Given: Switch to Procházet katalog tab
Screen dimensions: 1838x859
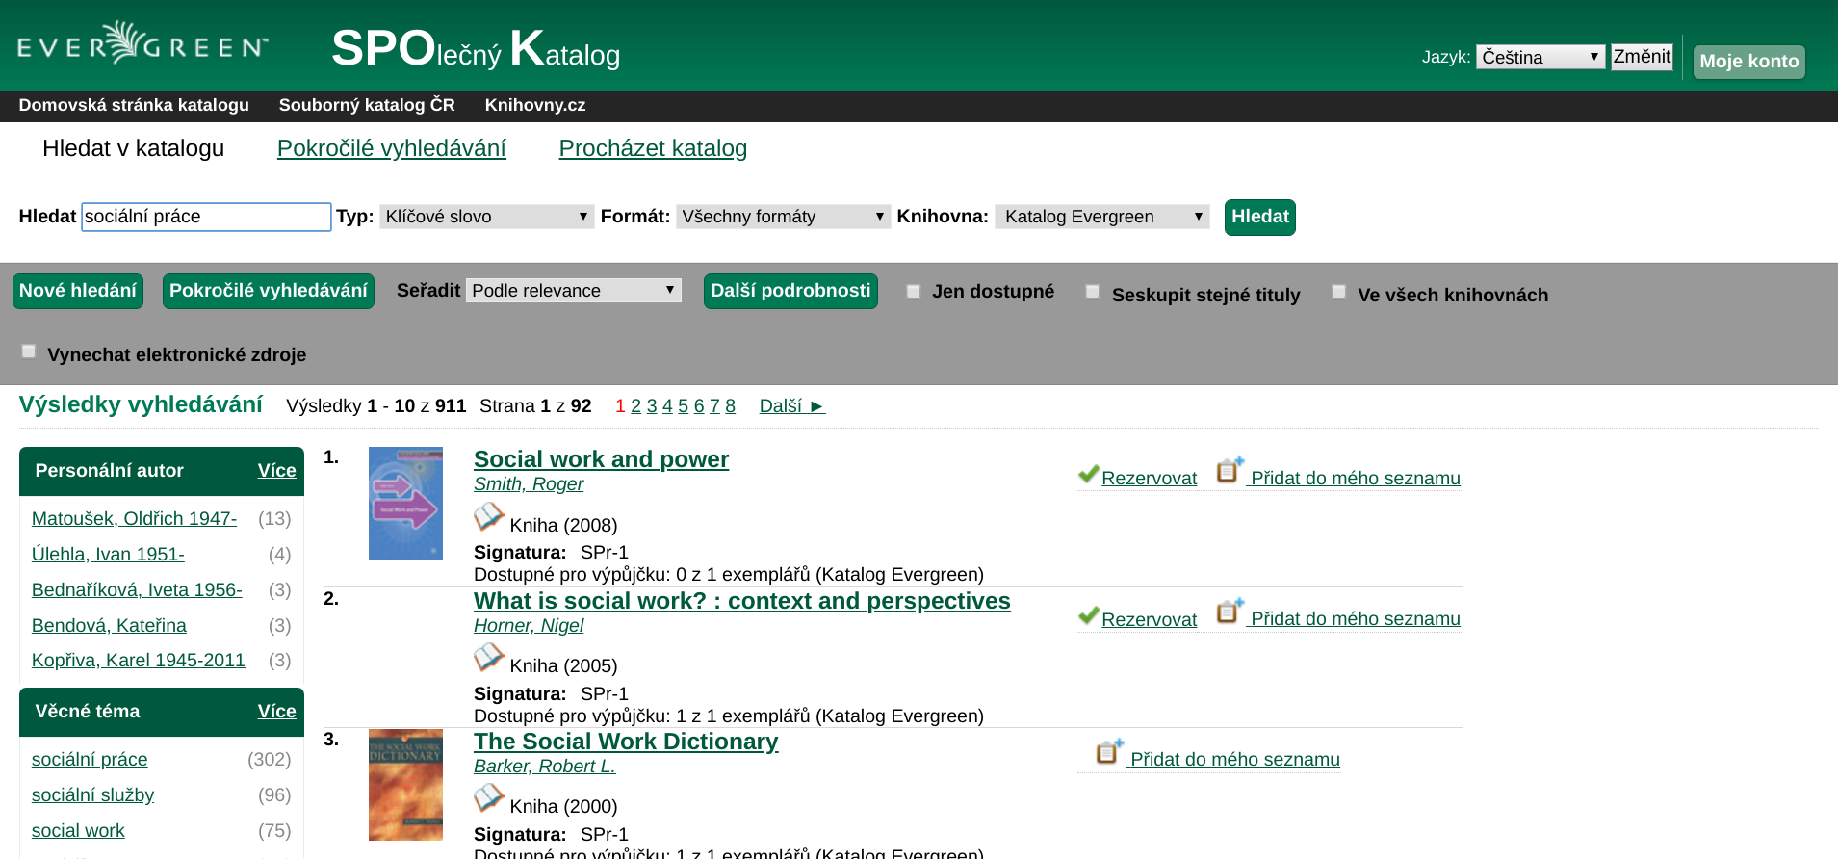Looking at the screenshot, I should (653, 148).
